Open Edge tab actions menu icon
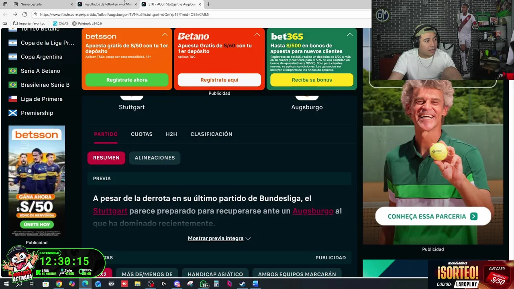The width and height of the screenshot is (514, 289). click(5, 4)
